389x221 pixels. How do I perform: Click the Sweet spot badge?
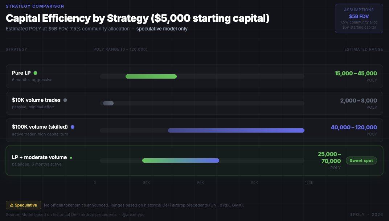point(361,160)
